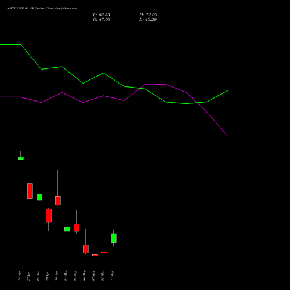Select the close value C: 63.55
This screenshot has height=290, width=290.
coord(101,15)
